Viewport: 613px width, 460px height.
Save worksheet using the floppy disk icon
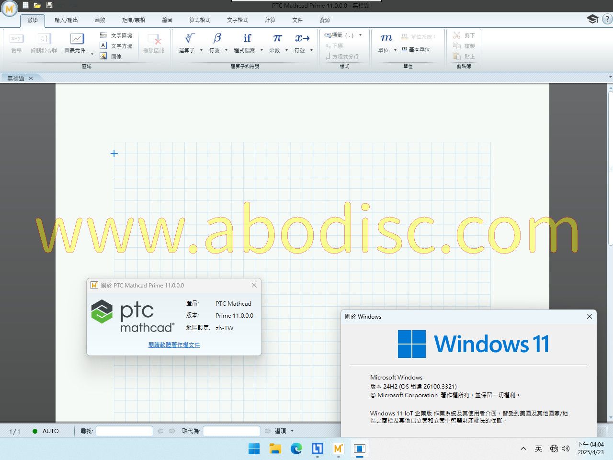click(49, 5)
